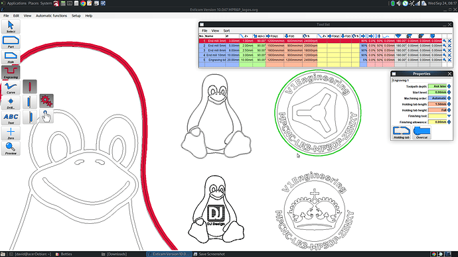Open the toolpath Preview
Viewport: 458px width, 257px height.
pos(11,148)
